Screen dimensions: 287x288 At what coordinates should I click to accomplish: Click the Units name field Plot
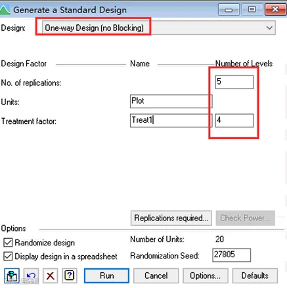[171, 101]
